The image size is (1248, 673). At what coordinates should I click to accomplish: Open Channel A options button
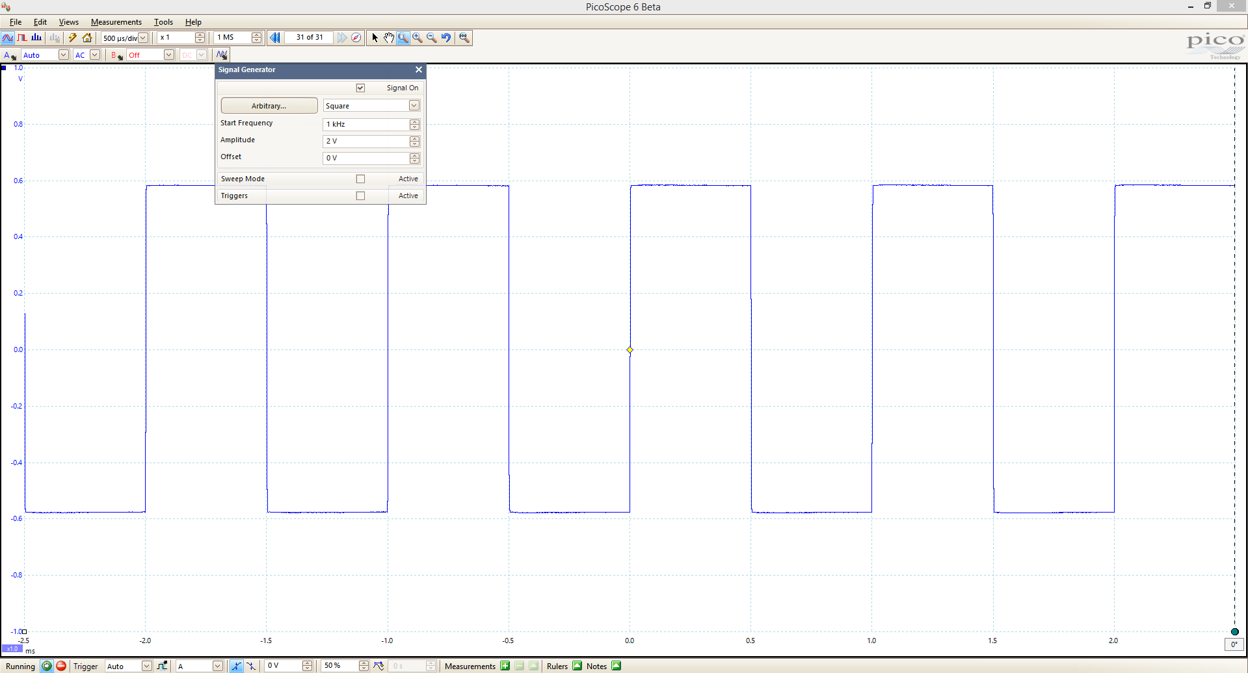click(x=10, y=55)
